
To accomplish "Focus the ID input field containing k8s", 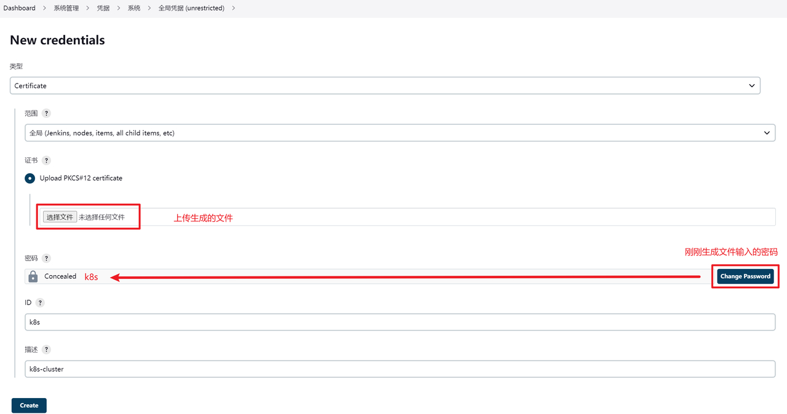I will [x=400, y=322].
